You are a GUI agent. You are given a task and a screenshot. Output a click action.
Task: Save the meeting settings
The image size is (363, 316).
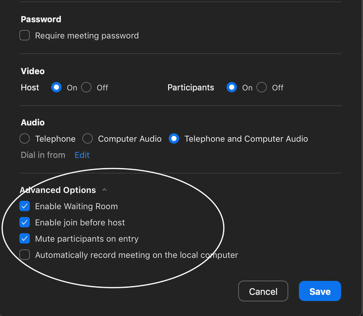pyautogui.click(x=320, y=291)
